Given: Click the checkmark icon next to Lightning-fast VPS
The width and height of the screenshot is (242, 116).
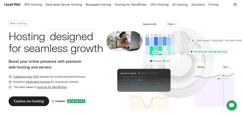Looking at the screenshot, I should click(10, 77).
